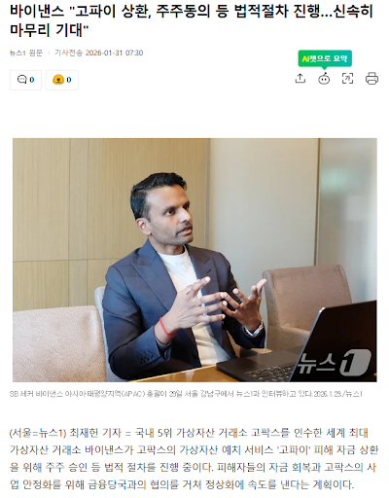389x498 pixels.
Task: Click the last body line mentioning 금융당국과의 협의
Action: (182, 484)
